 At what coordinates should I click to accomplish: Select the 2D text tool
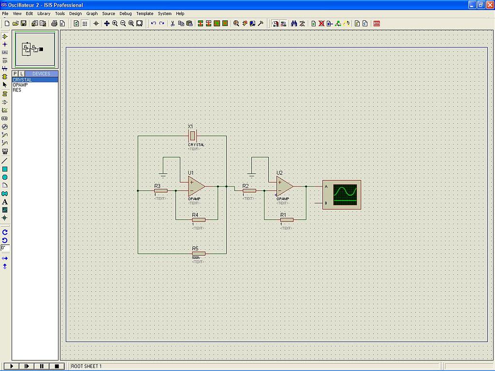click(x=5, y=202)
